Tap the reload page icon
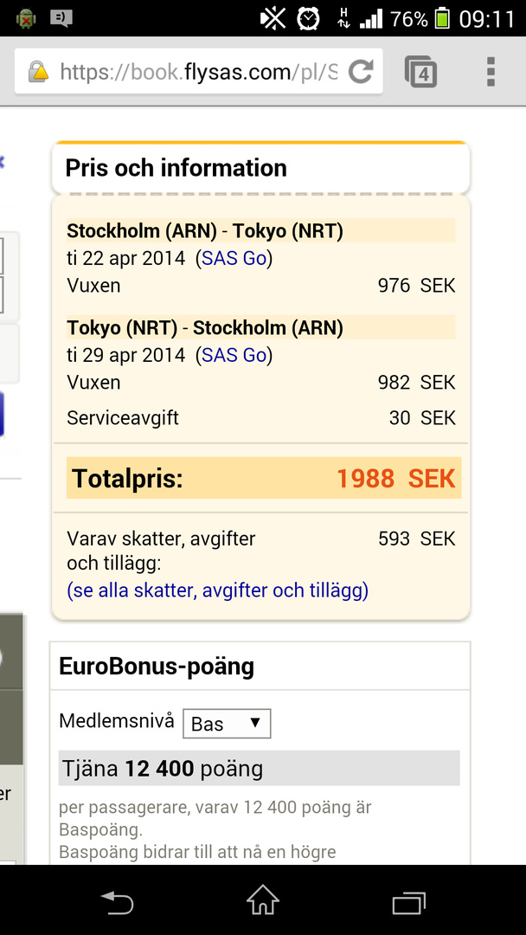526x935 pixels. point(360,72)
